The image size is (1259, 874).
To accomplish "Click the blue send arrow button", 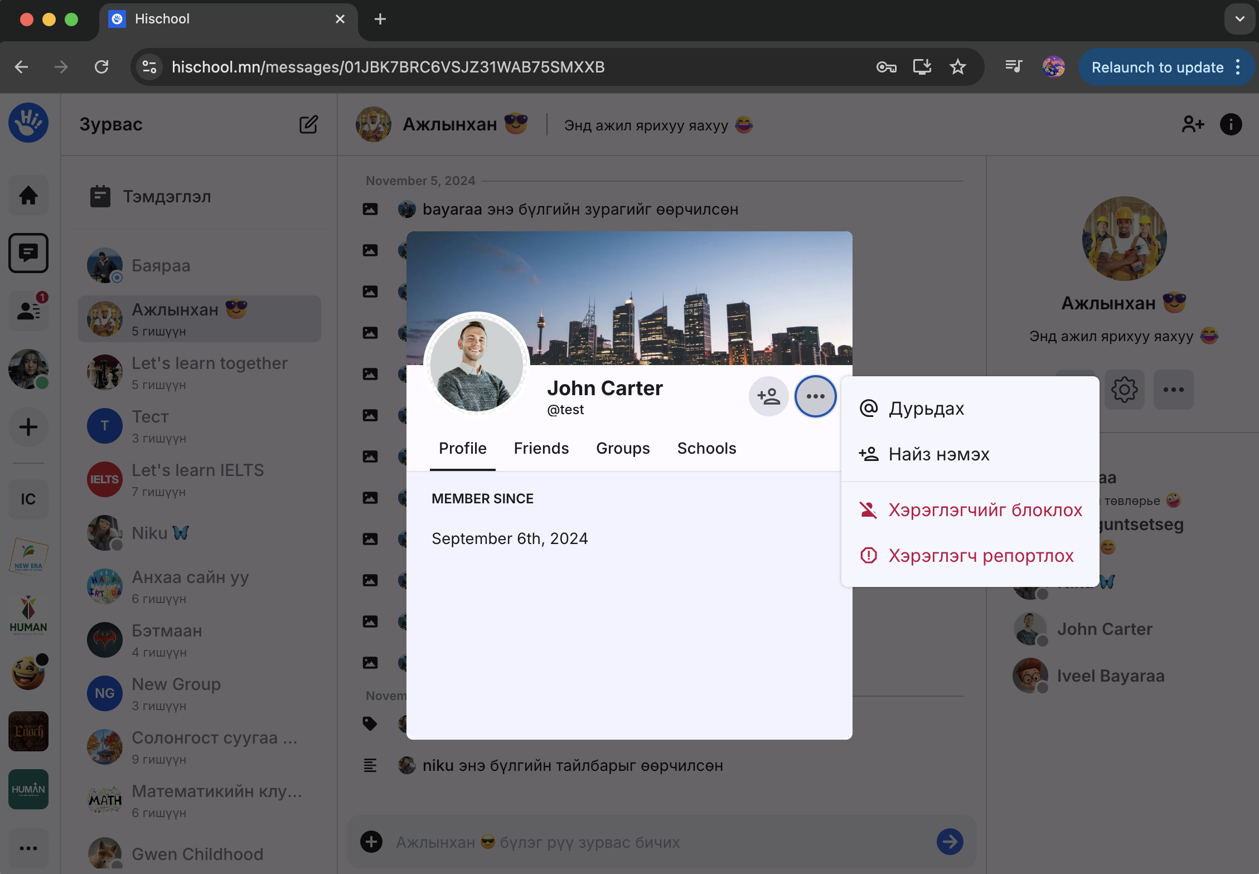I will coord(950,842).
